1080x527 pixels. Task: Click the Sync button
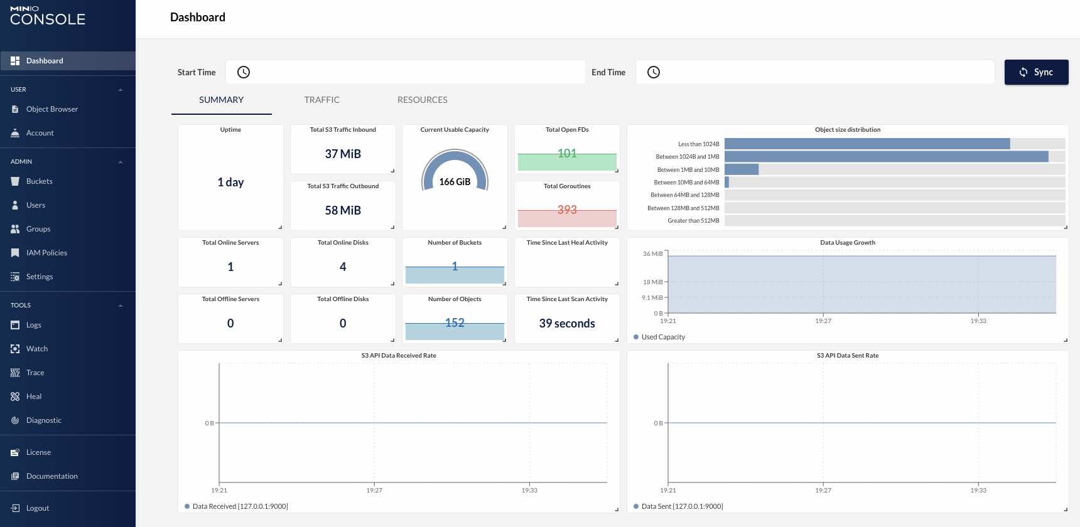(1037, 72)
